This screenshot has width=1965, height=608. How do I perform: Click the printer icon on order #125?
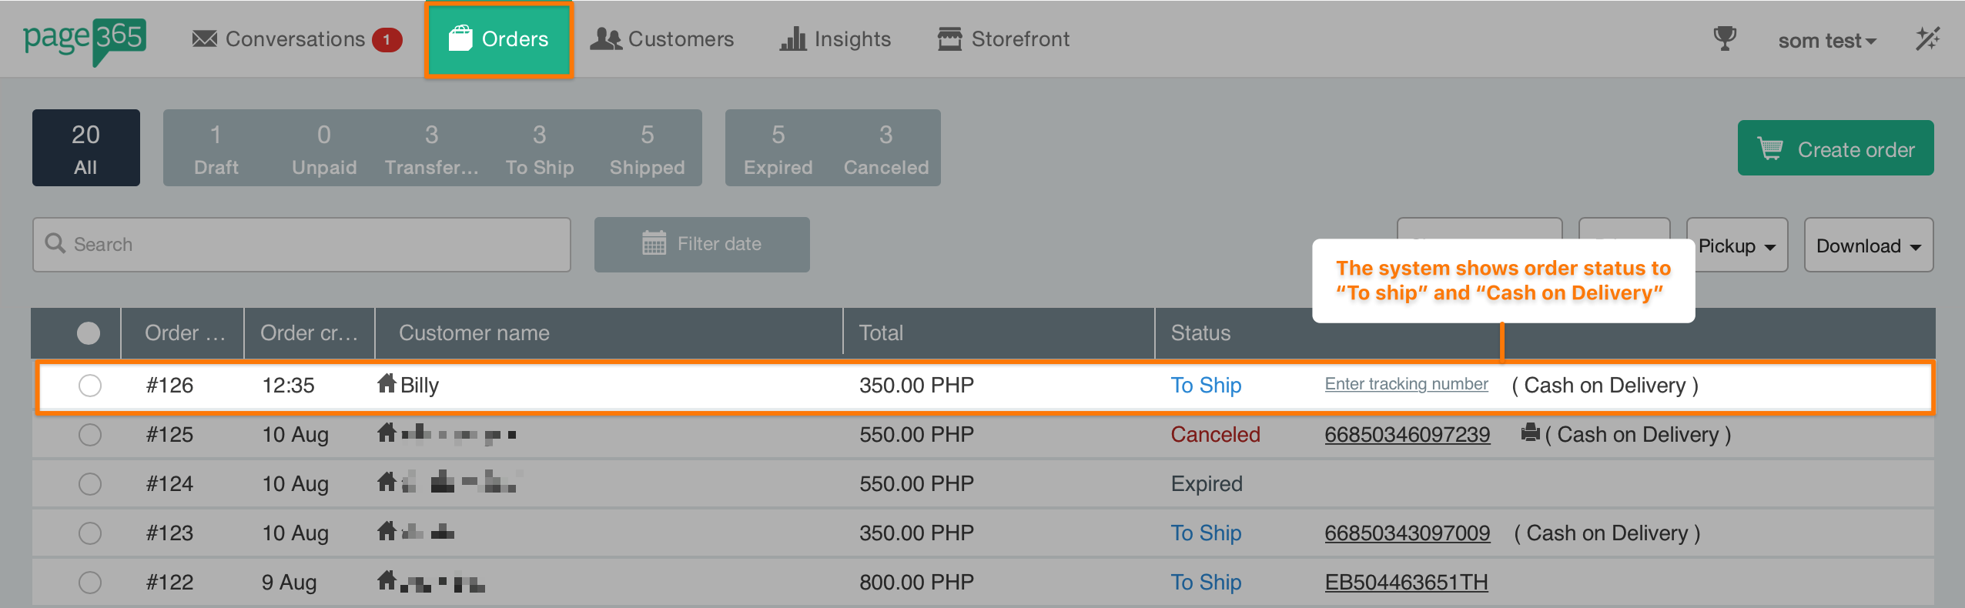[x=1530, y=433]
